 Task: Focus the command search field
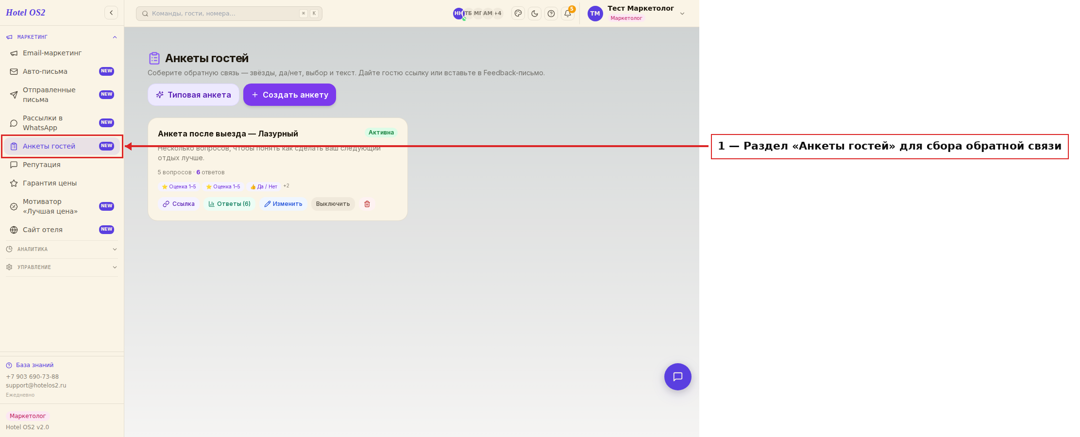[229, 14]
